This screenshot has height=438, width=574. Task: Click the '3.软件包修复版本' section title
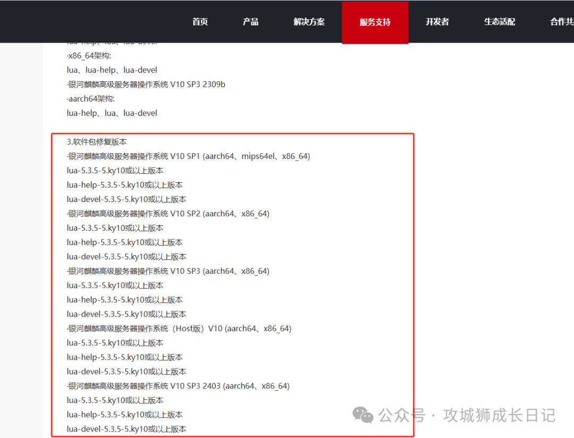(x=97, y=142)
